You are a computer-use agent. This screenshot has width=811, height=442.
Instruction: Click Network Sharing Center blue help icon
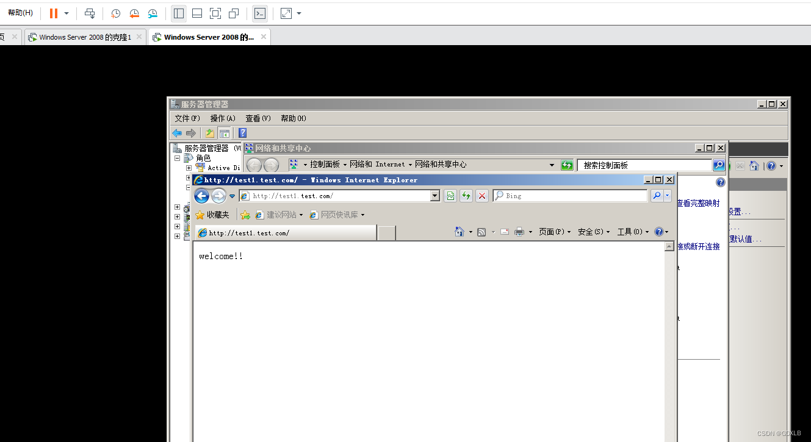click(720, 182)
